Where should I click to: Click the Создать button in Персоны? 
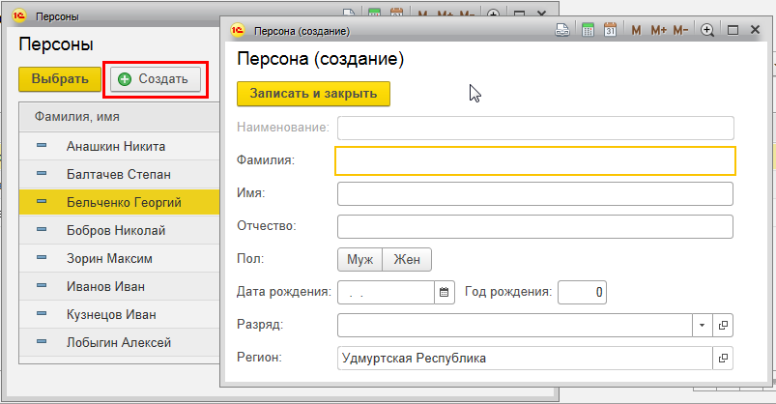tap(156, 78)
